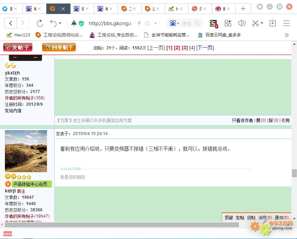Click the 发帖子 new post button
The height and width of the screenshot is (239, 297).
[x=18, y=47]
